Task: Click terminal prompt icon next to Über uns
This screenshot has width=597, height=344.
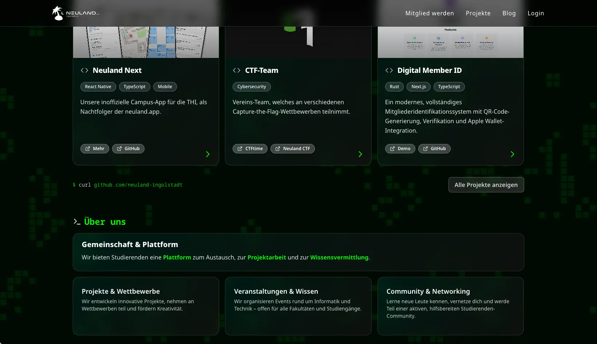Action: [77, 222]
